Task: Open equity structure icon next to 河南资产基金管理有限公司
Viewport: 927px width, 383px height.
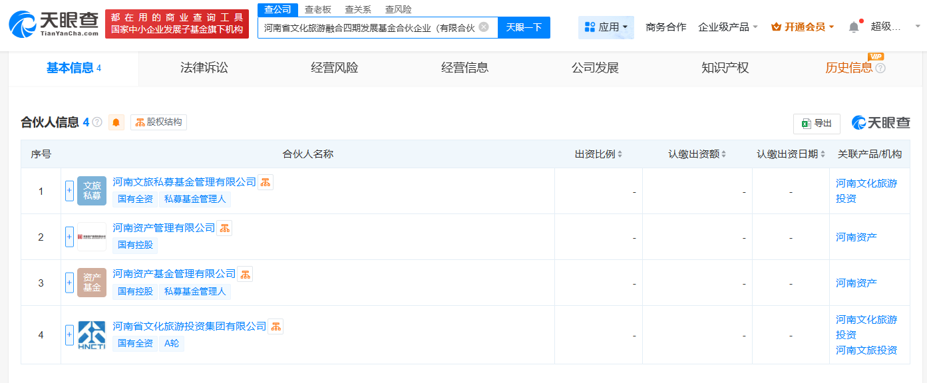Action: 245,274
